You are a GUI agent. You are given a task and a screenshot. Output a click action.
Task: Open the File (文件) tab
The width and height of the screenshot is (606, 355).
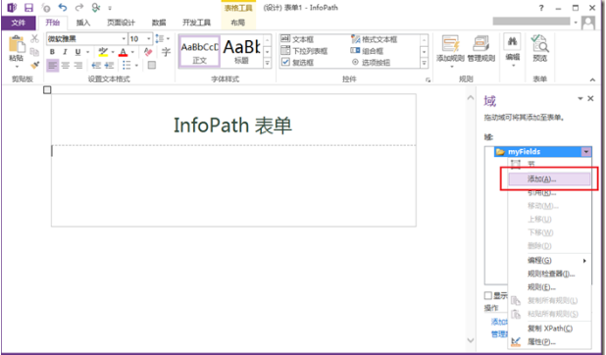(x=19, y=23)
